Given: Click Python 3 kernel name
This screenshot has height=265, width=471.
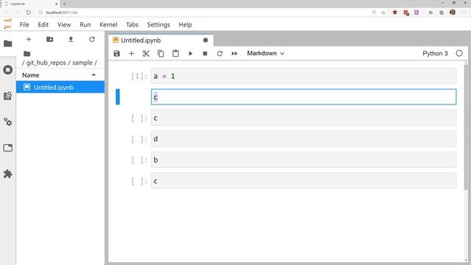Looking at the screenshot, I should point(435,54).
